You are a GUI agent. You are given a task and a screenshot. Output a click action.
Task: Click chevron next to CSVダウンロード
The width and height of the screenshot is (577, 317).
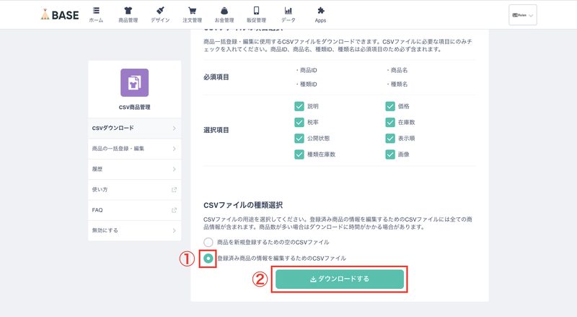pos(174,129)
